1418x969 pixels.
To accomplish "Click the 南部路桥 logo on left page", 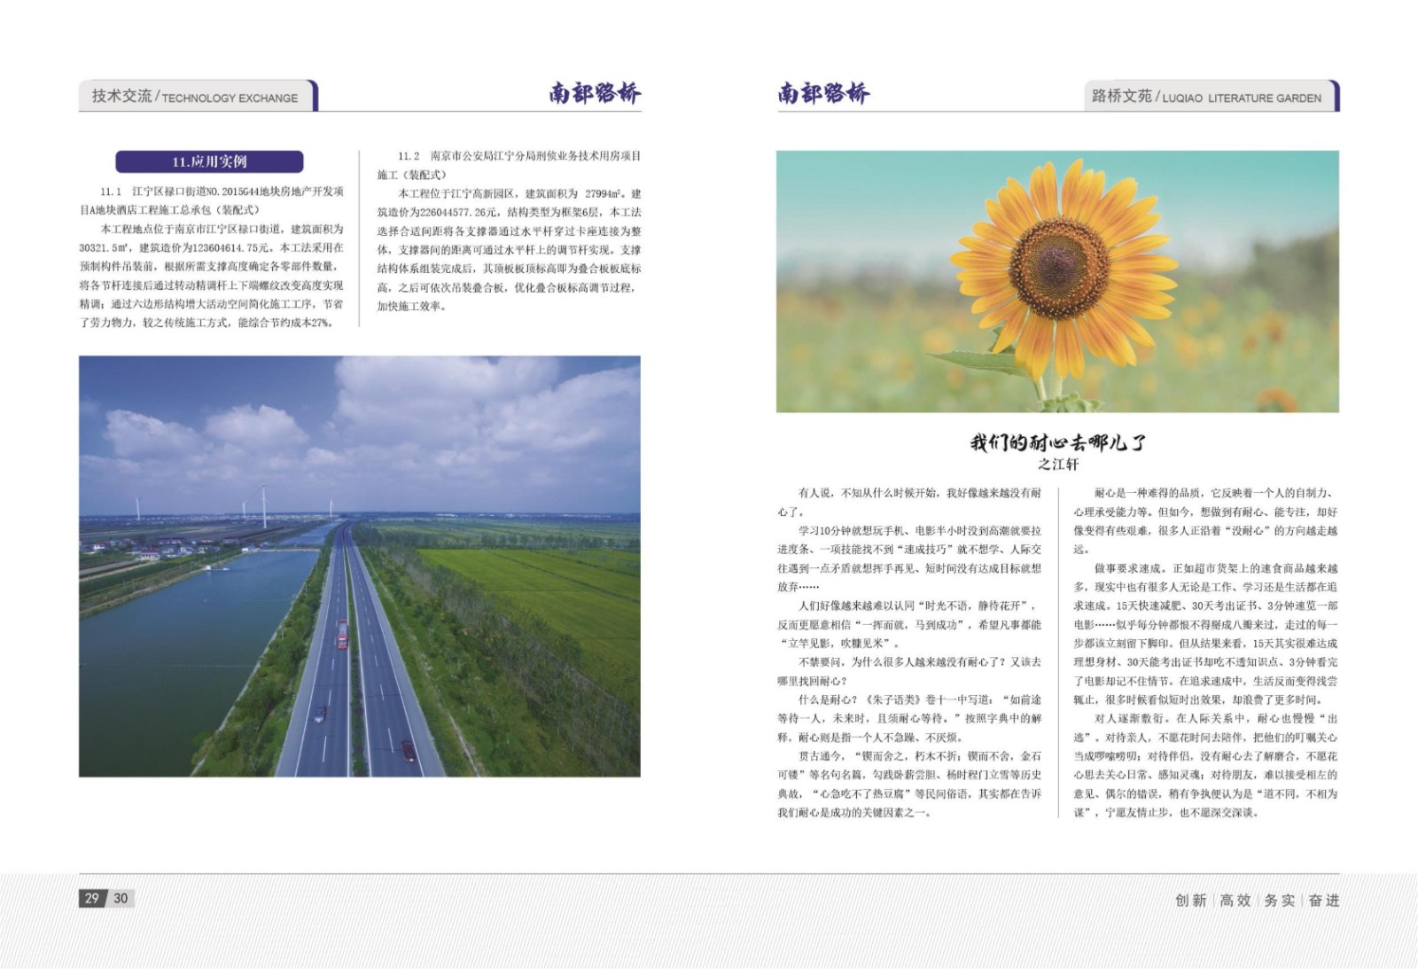I will click(594, 93).
